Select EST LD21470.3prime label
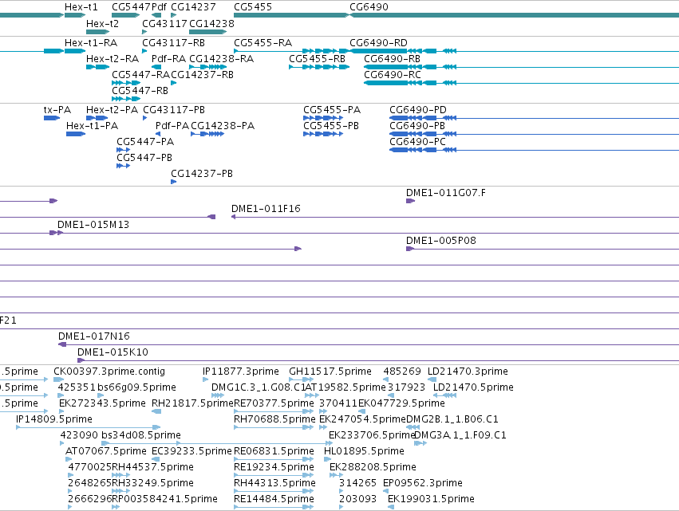The width and height of the screenshot is (679, 511). (468, 371)
